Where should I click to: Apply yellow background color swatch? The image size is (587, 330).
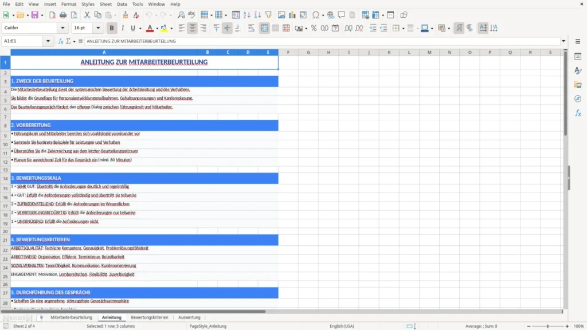click(164, 28)
